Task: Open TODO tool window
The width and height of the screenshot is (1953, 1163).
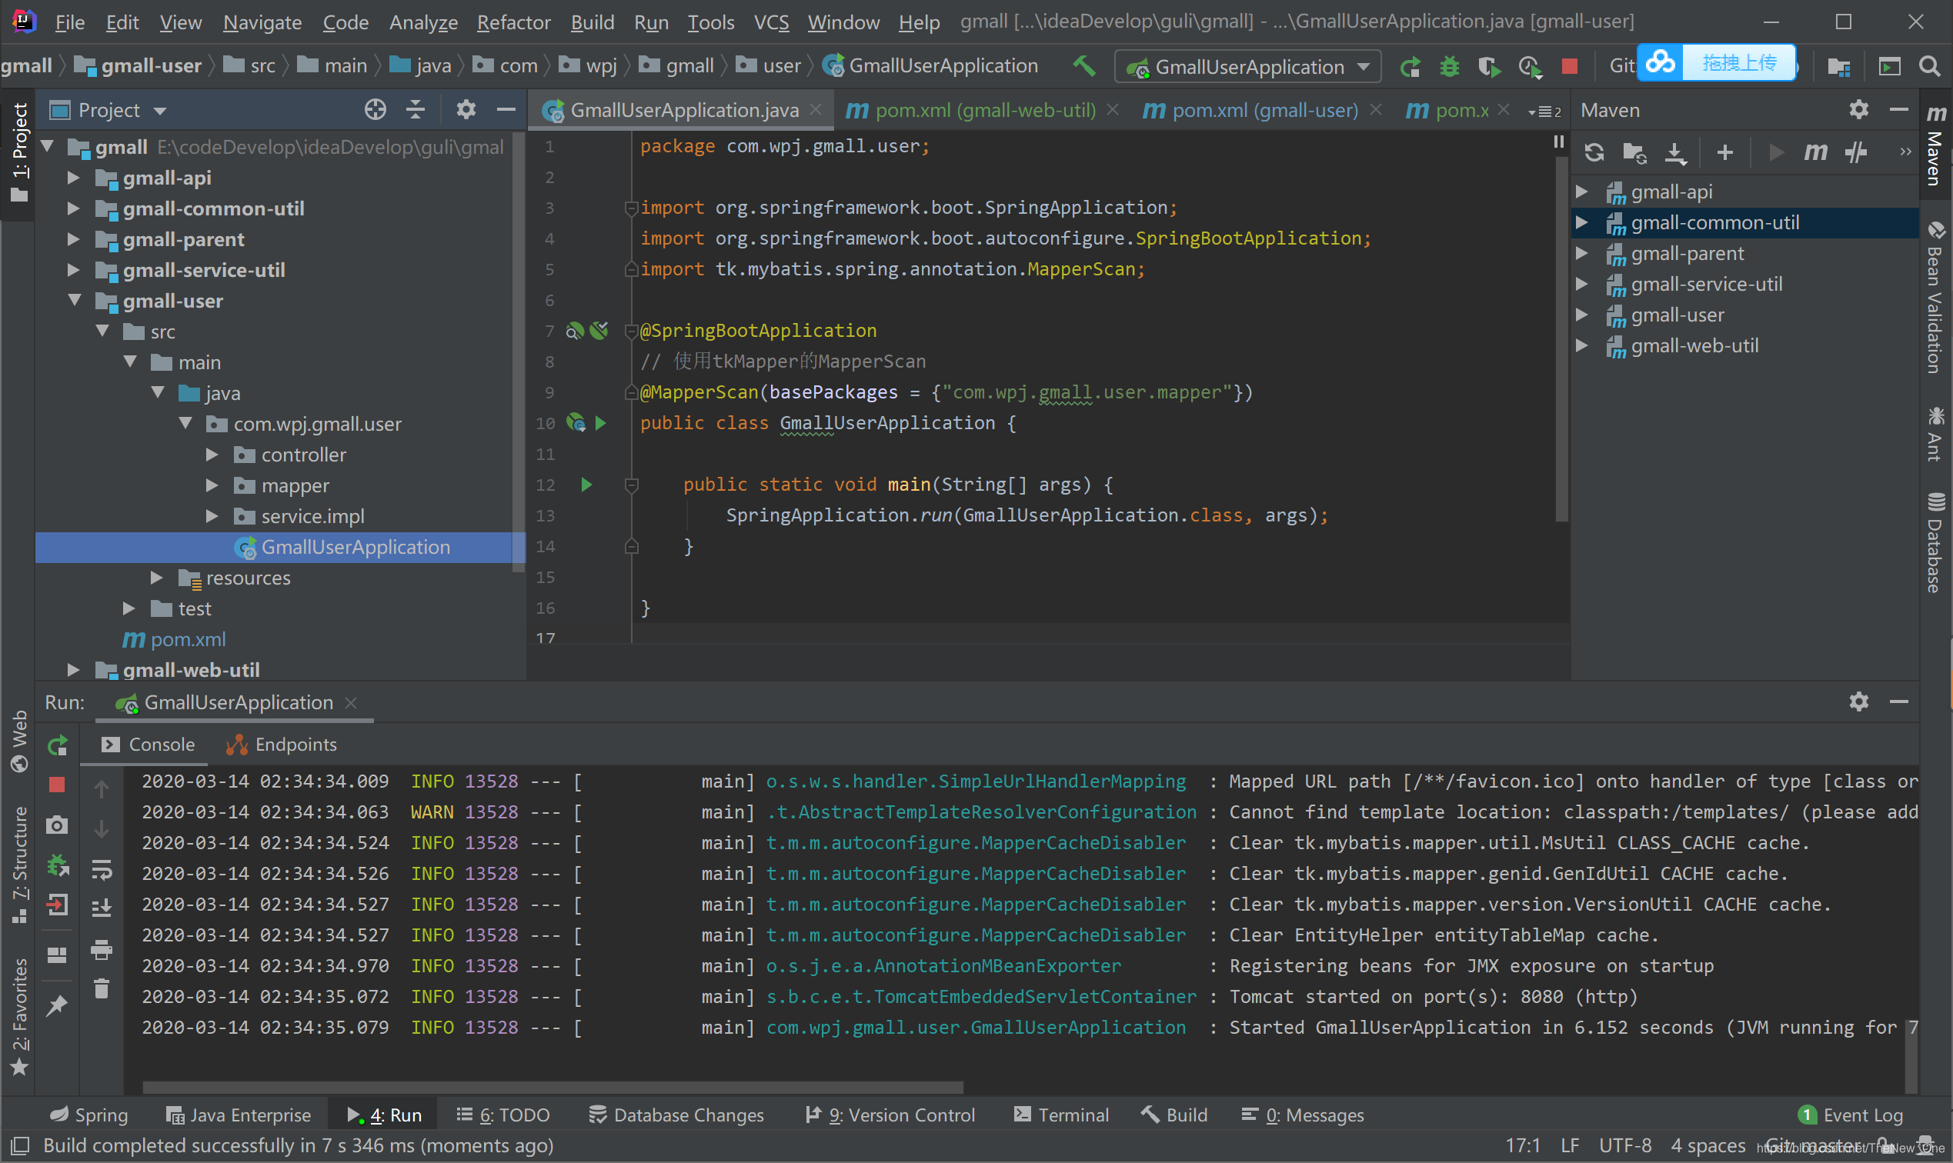Action: pos(503,1115)
